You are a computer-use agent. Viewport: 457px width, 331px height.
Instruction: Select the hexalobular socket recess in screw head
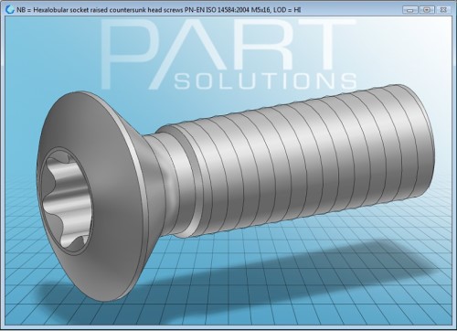coord(65,201)
